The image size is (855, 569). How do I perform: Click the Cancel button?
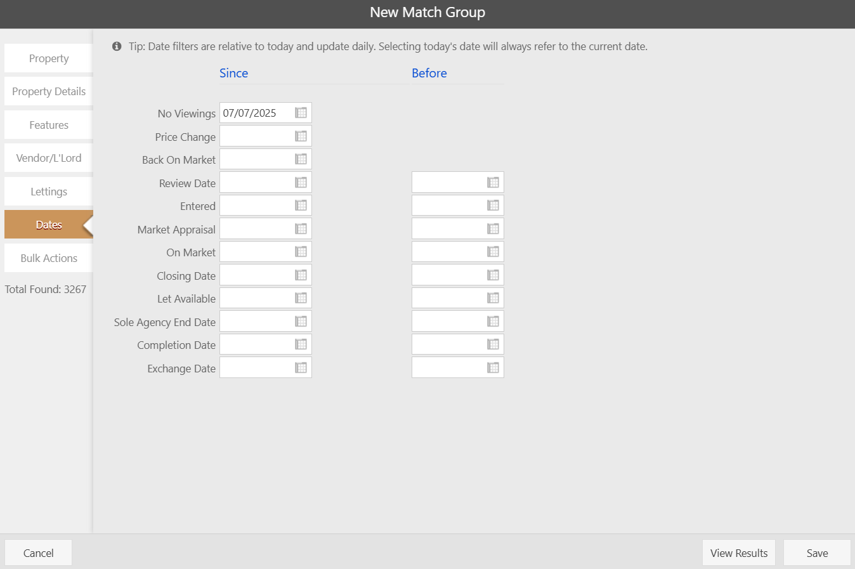click(x=38, y=553)
